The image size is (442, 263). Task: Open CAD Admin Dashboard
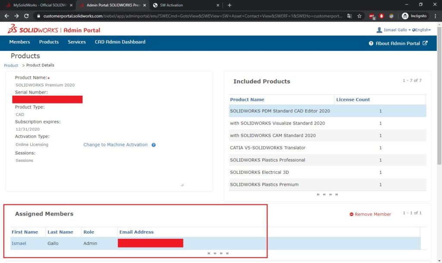click(x=120, y=42)
